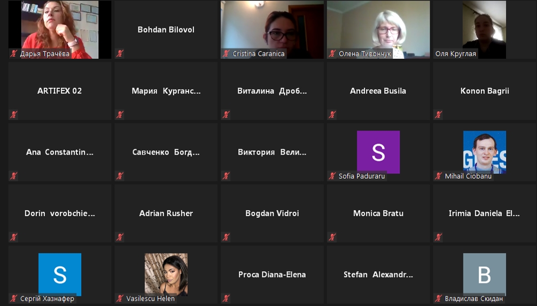Select Дарья Трачёва video tile
This screenshot has width=537, height=306.
pos(60,29)
